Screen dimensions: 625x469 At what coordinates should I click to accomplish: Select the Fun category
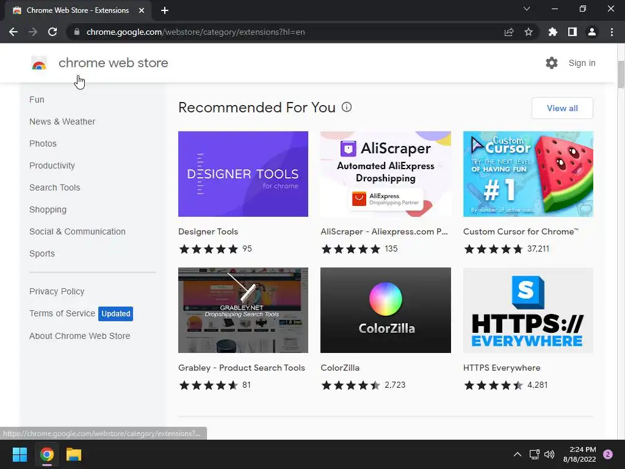[37, 100]
